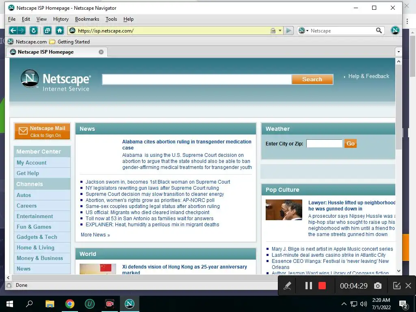The height and width of the screenshot is (312, 416).
Task: Open the address bar history dropdown
Action: tap(280, 31)
